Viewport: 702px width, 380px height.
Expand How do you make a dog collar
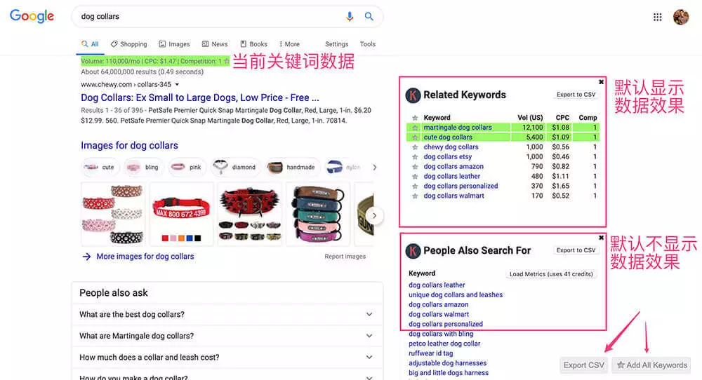pos(227,376)
